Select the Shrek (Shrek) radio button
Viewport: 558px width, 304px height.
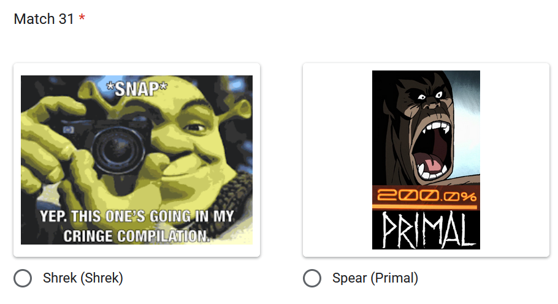click(23, 278)
